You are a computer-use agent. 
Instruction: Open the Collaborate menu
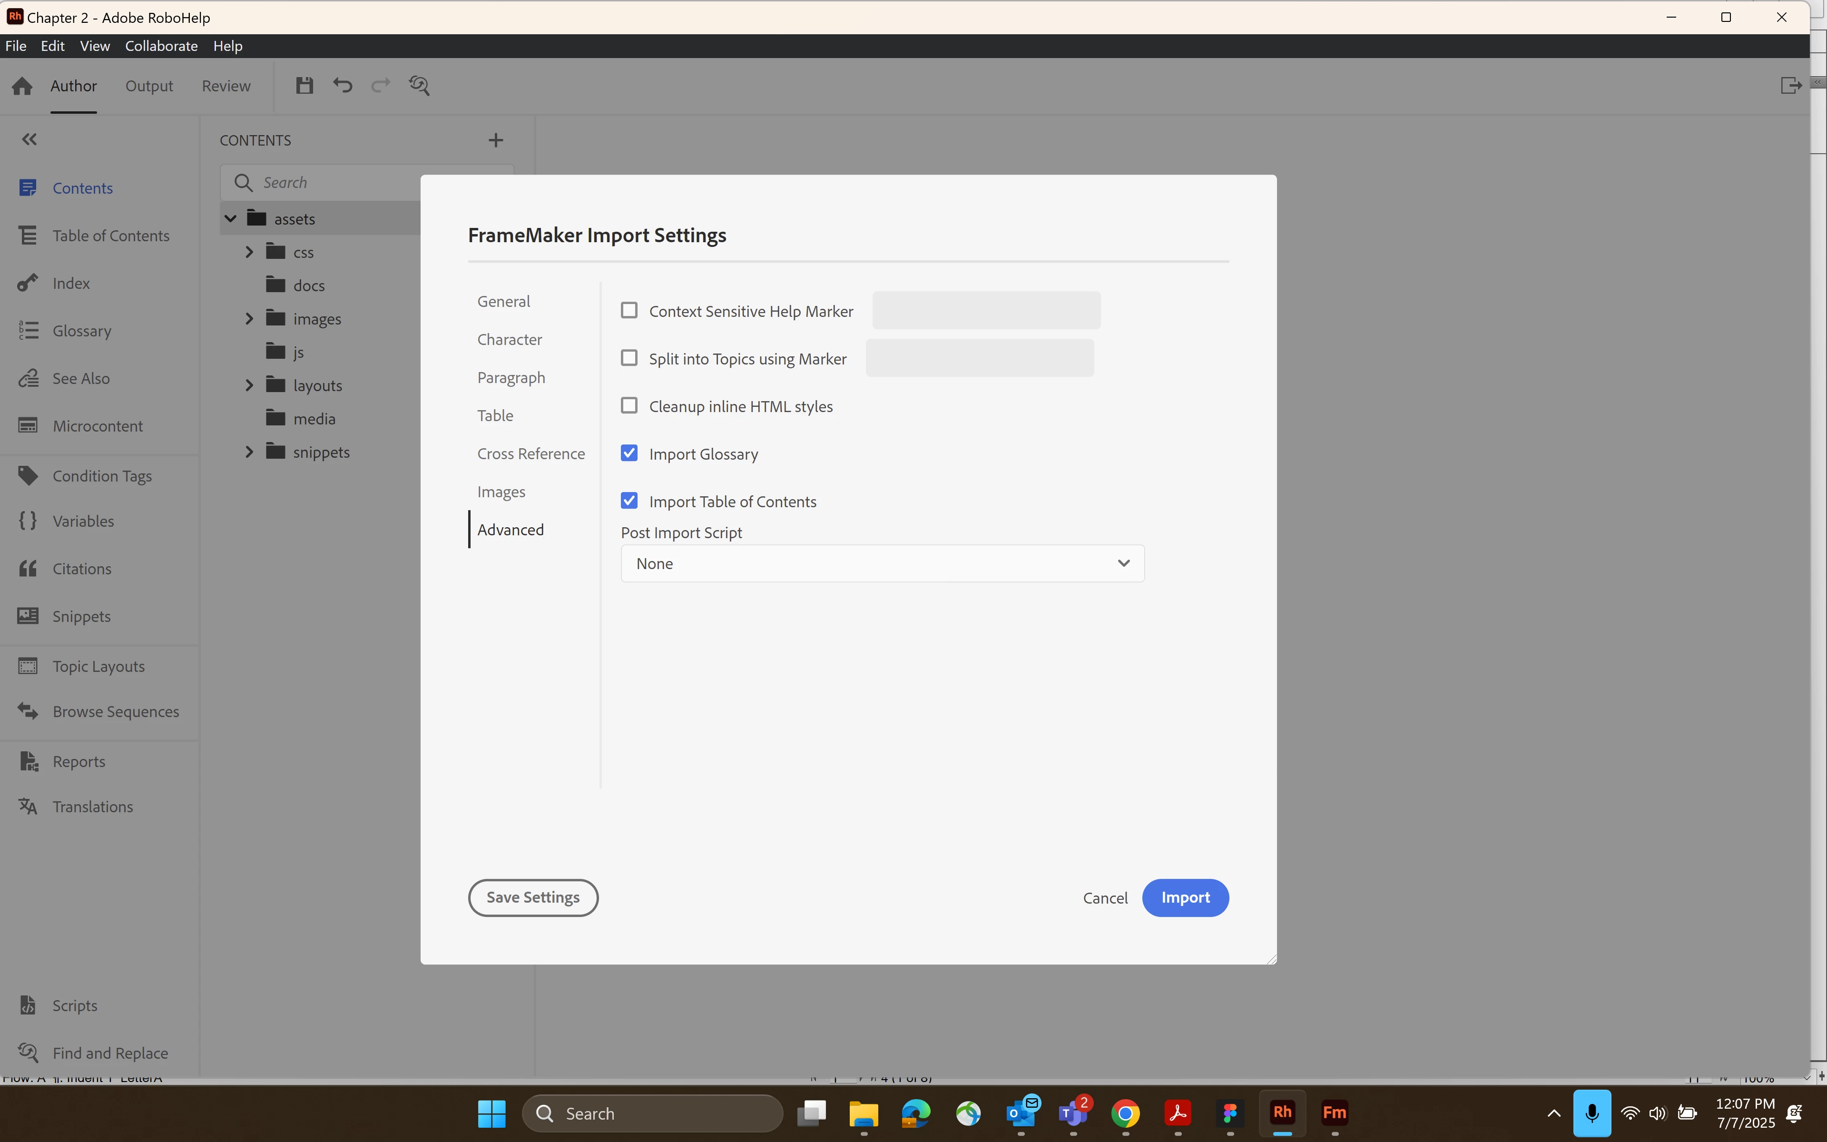(x=161, y=46)
